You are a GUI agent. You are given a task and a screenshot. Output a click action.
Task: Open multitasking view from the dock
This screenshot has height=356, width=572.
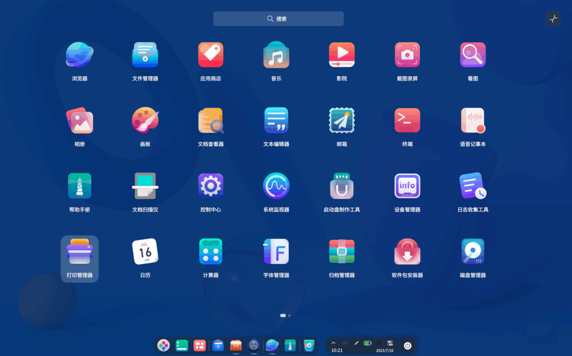pyautogui.click(x=200, y=345)
